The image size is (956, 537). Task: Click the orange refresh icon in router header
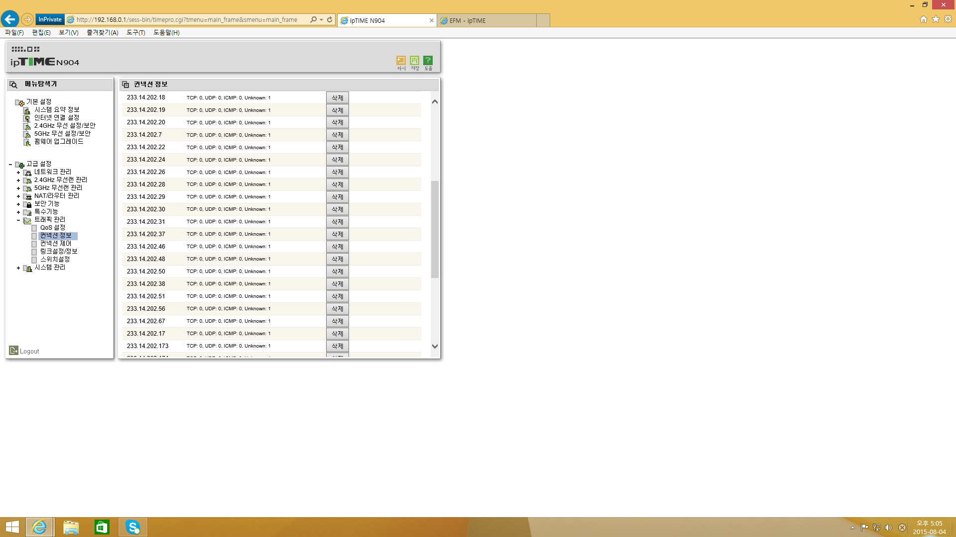click(x=401, y=60)
